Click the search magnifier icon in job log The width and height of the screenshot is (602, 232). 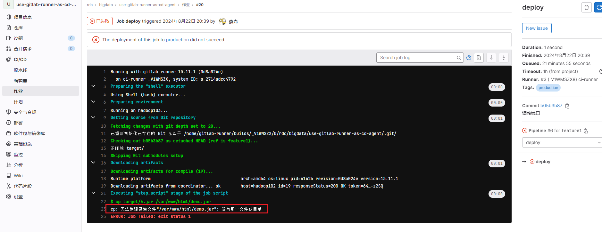(x=459, y=58)
